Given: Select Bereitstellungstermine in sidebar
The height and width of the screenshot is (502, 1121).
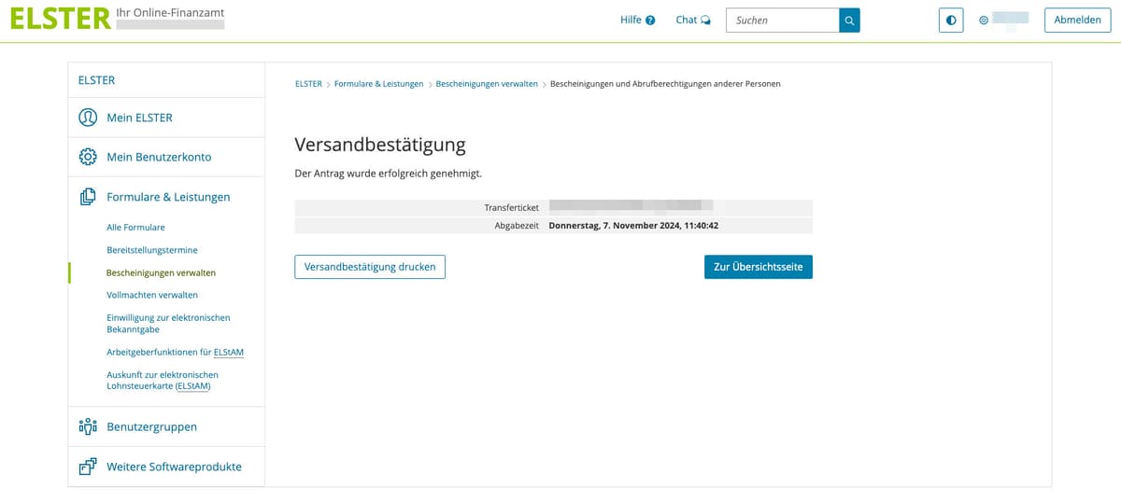Looking at the screenshot, I should (152, 250).
